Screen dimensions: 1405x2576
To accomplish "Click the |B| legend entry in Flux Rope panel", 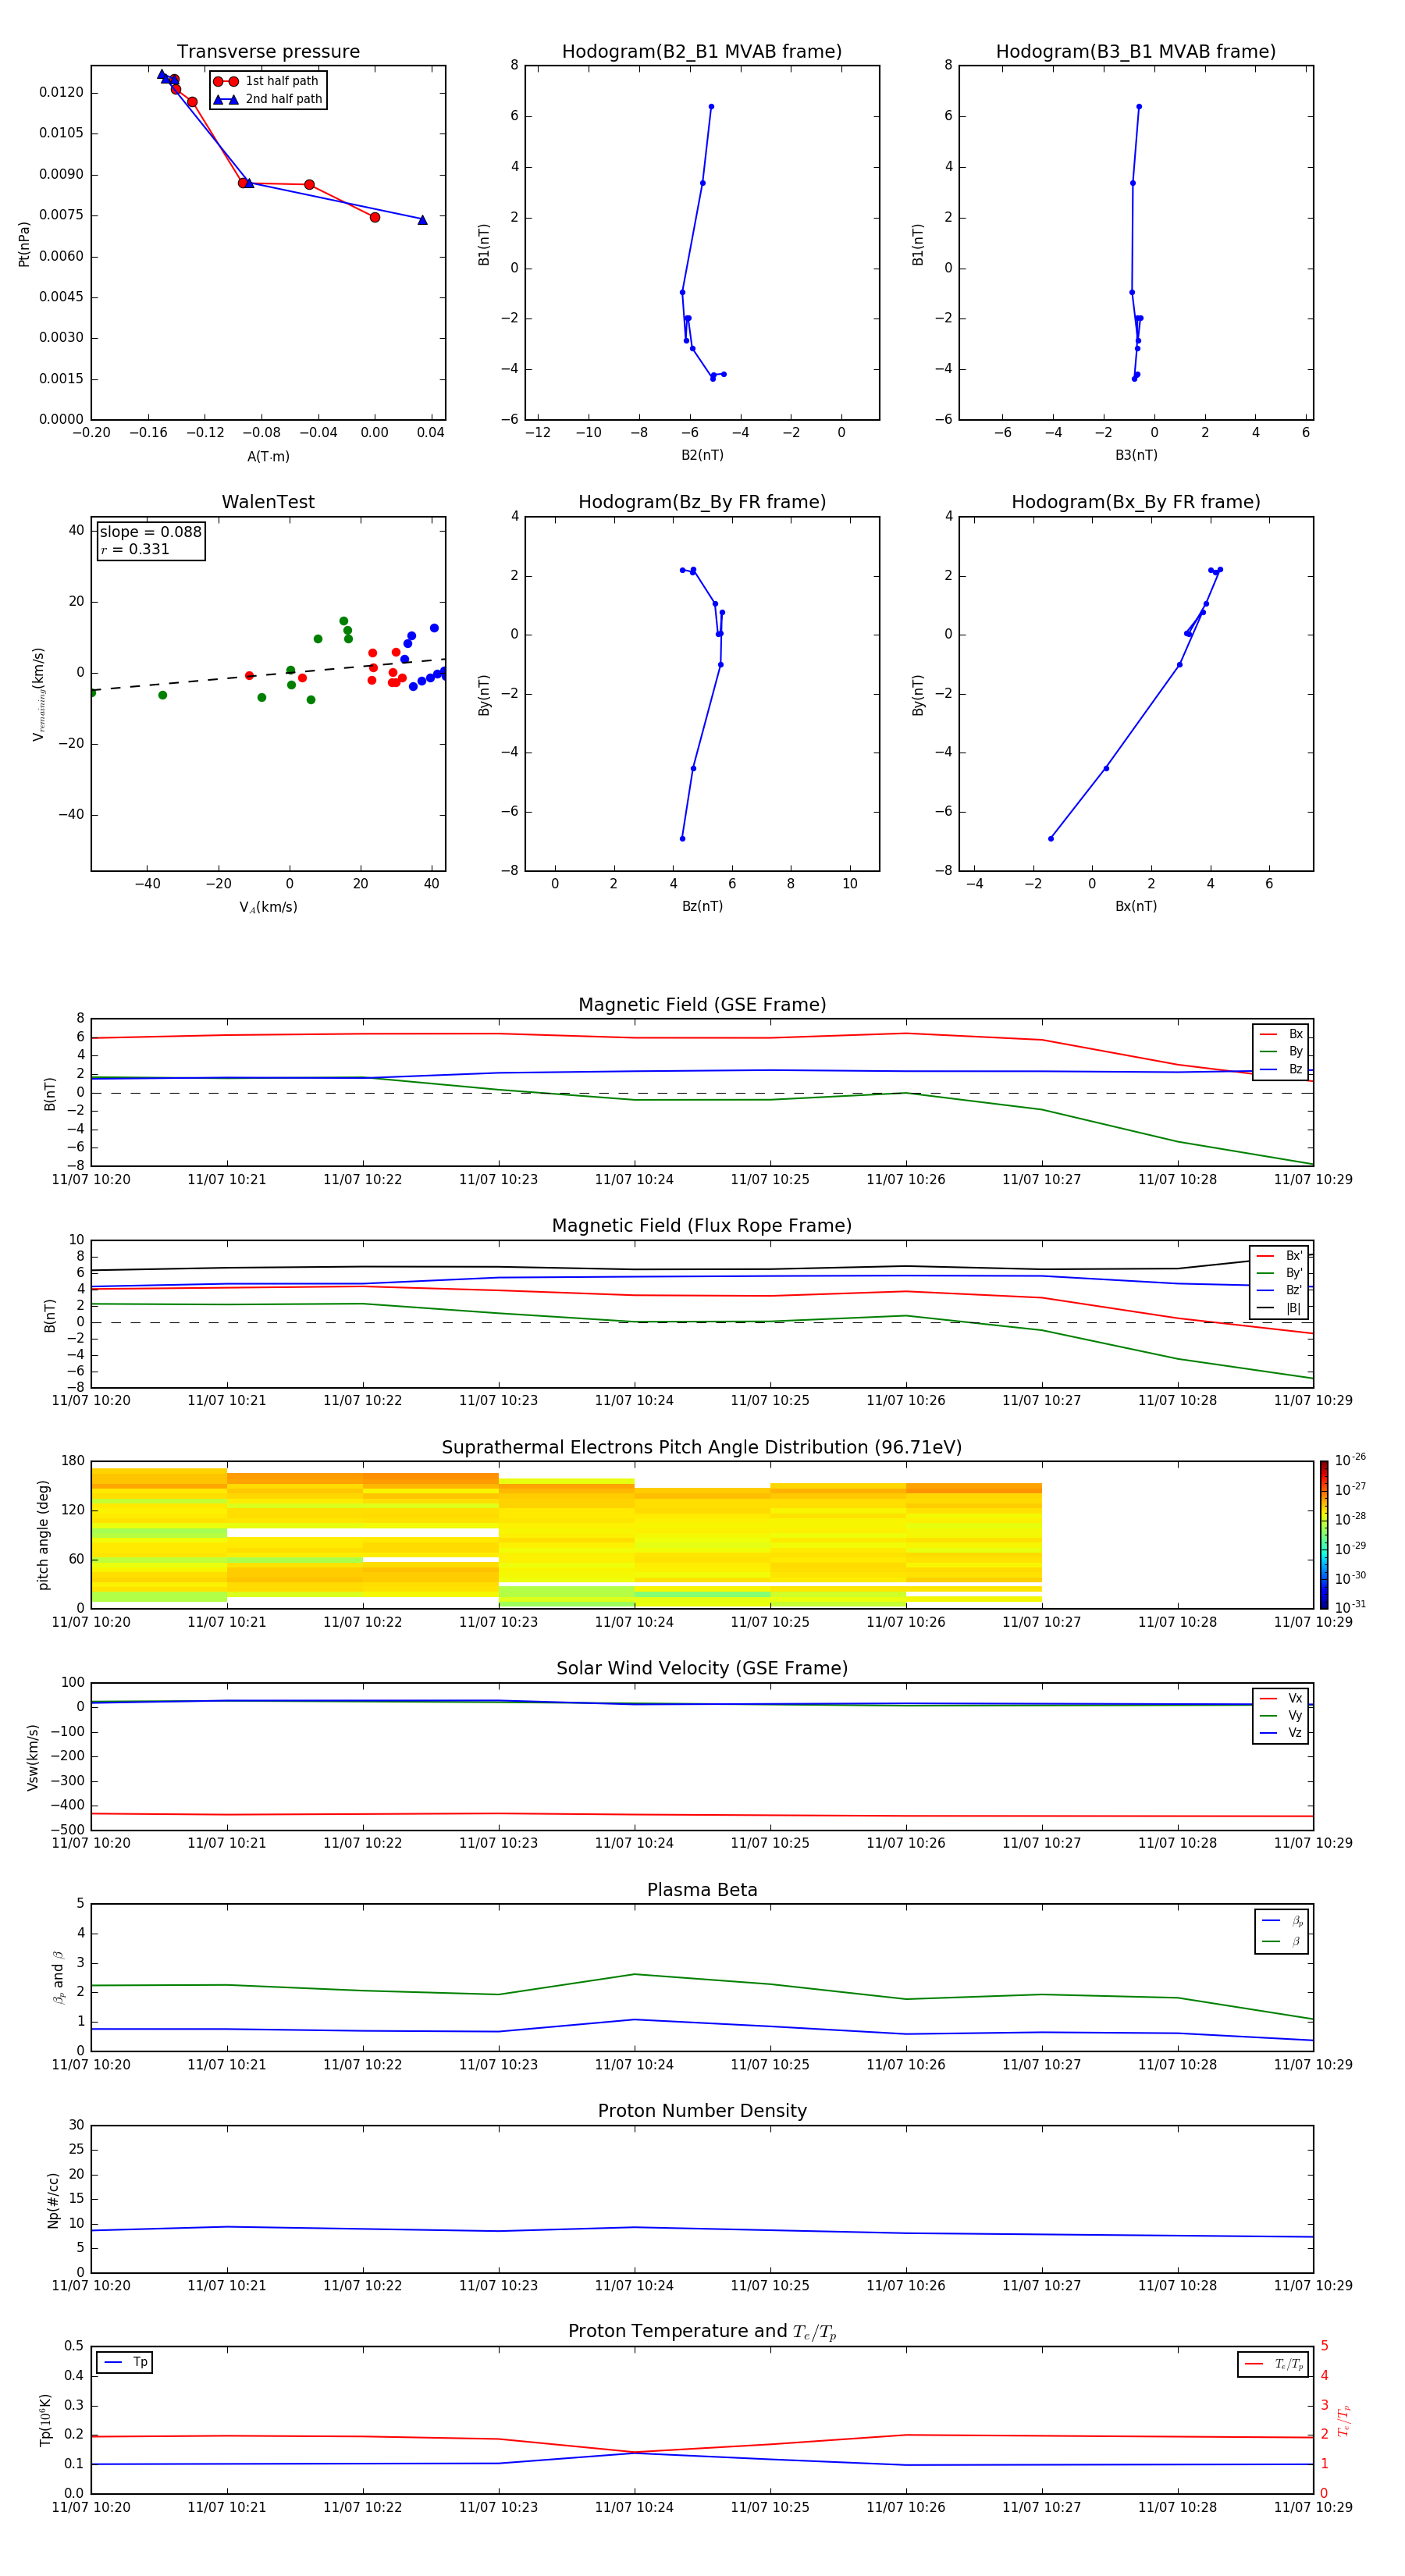I will (x=1279, y=1309).
